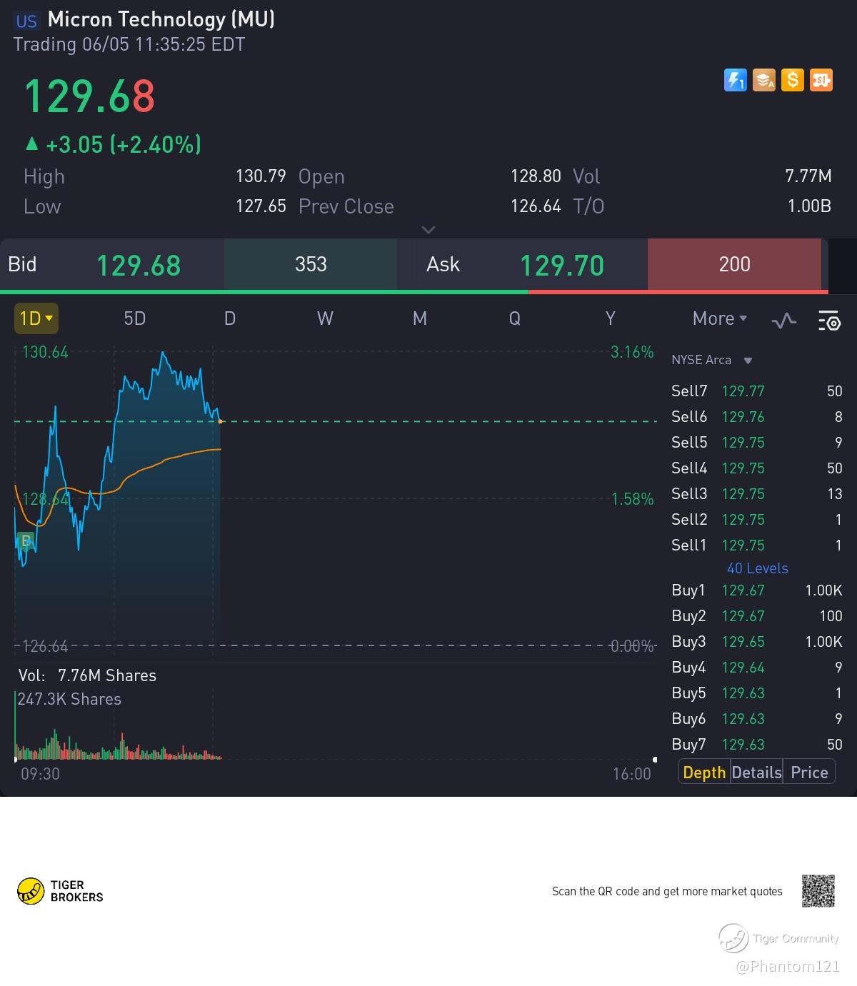Image resolution: width=857 pixels, height=986 pixels.
Task: Tap the Open value 128.80
Action: pos(536,176)
